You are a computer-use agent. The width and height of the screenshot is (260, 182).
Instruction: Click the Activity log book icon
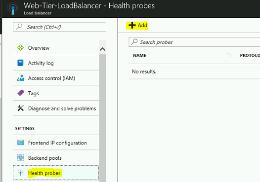click(x=20, y=63)
